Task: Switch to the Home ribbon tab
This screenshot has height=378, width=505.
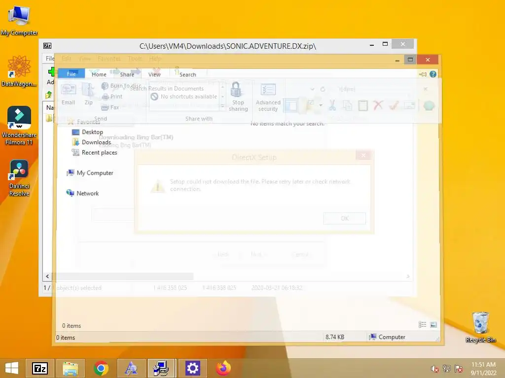Action: click(x=99, y=74)
